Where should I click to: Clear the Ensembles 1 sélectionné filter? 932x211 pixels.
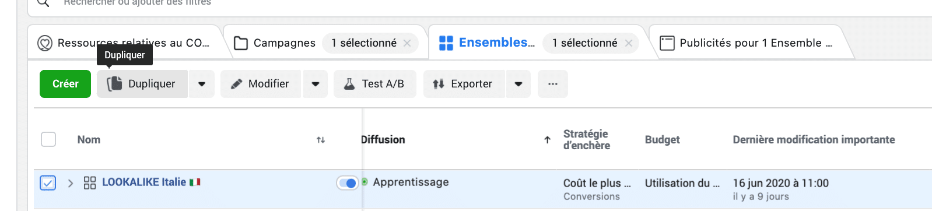[629, 43]
